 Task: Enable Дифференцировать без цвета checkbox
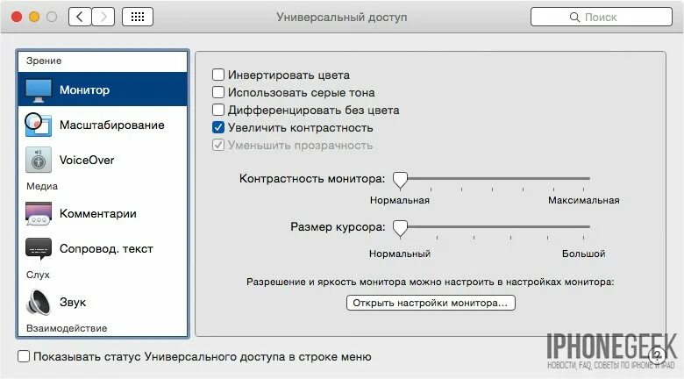click(x=218, y=110)
